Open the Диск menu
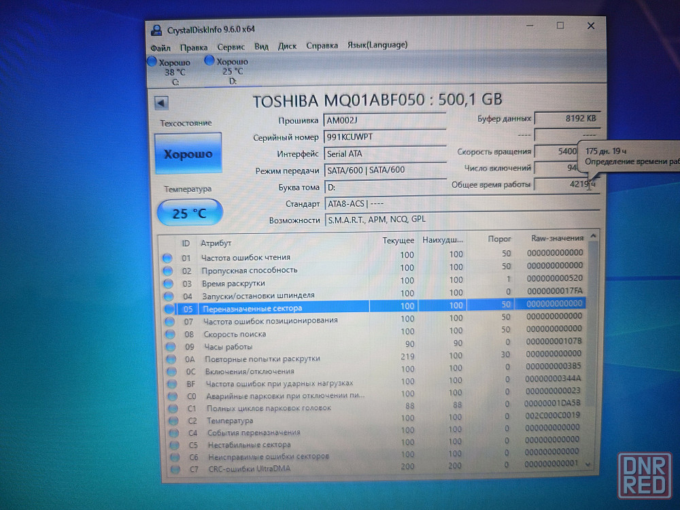The width and height of the screenshot is (680, 510). [287, 46]
